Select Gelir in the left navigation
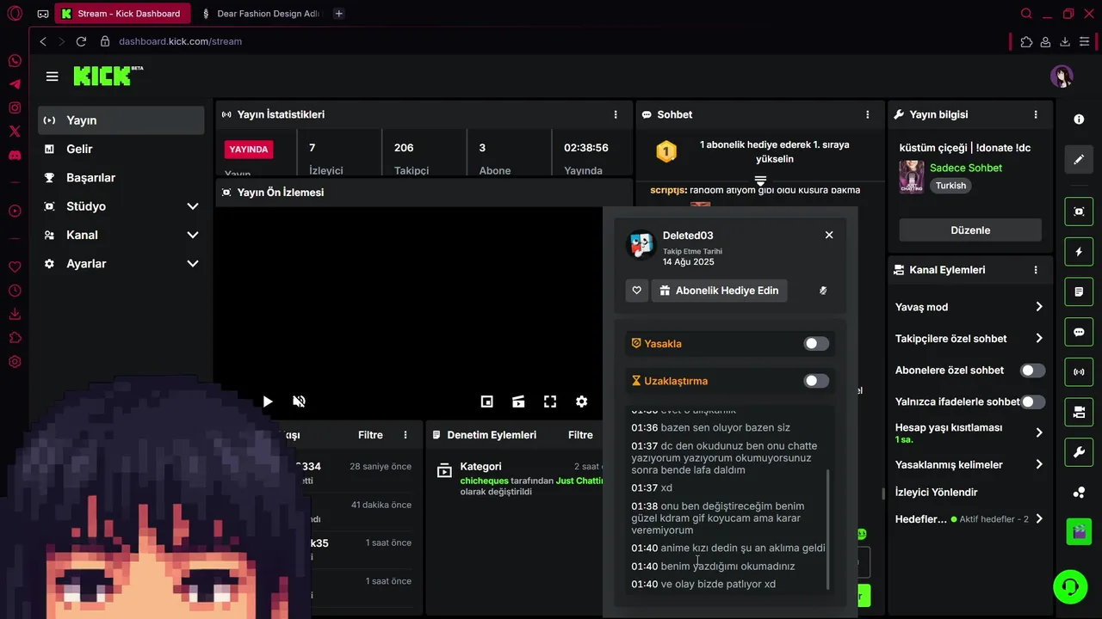The image size is (1102, 619). pyautogui.click(x=121, y=149)
